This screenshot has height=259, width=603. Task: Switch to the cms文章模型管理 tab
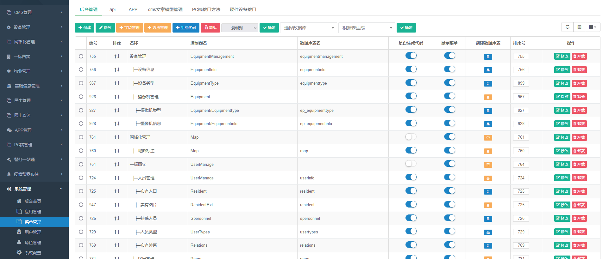coord(165,9)
